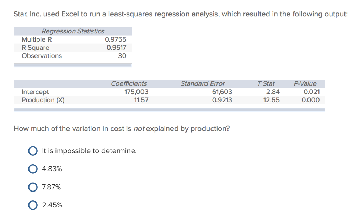This screenshot has width=364, height=221.
Task: Select the 'It is impossible to determine' radio button
Action: click(33, 151)
